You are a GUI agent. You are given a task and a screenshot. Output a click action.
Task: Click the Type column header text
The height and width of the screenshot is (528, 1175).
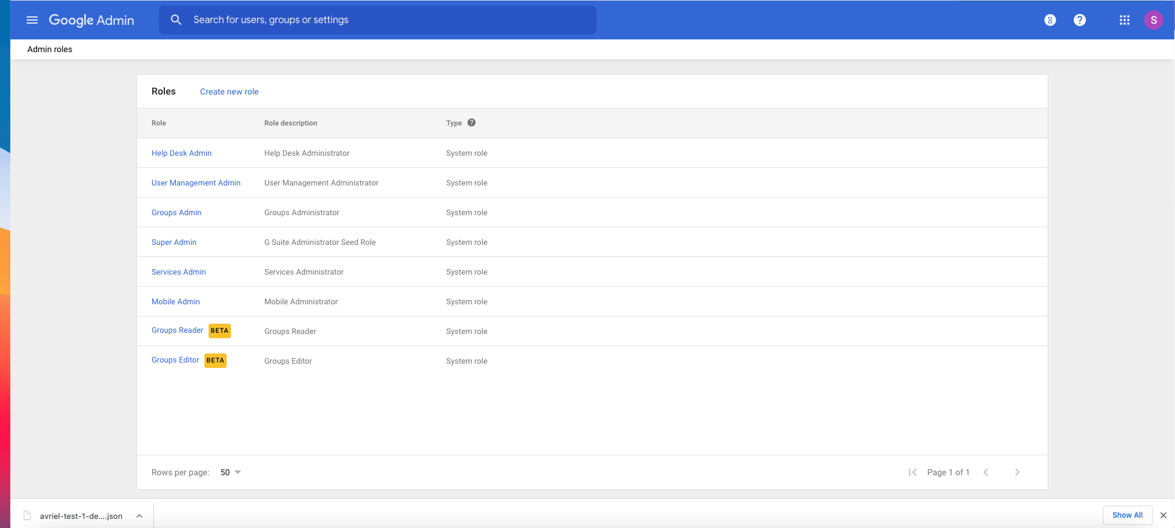454,123
